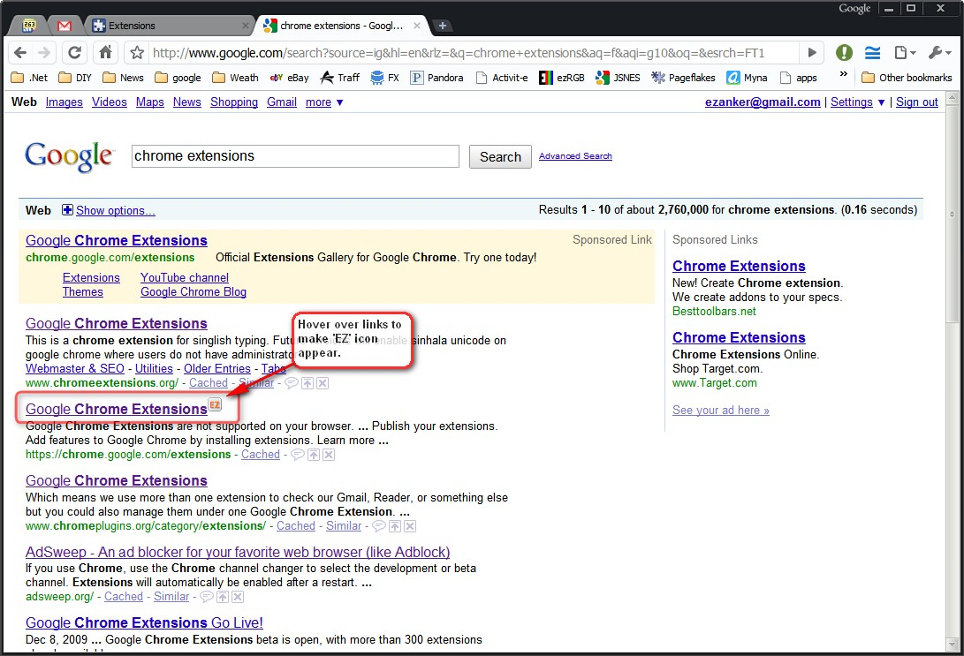
Task: Open Videos in the Google navigation bar
Action: (x=110, y=102)
